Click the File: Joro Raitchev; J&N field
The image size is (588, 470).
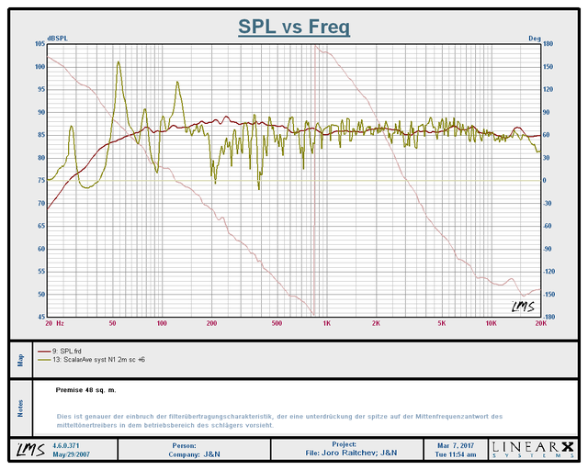click(x=351, y=453)
